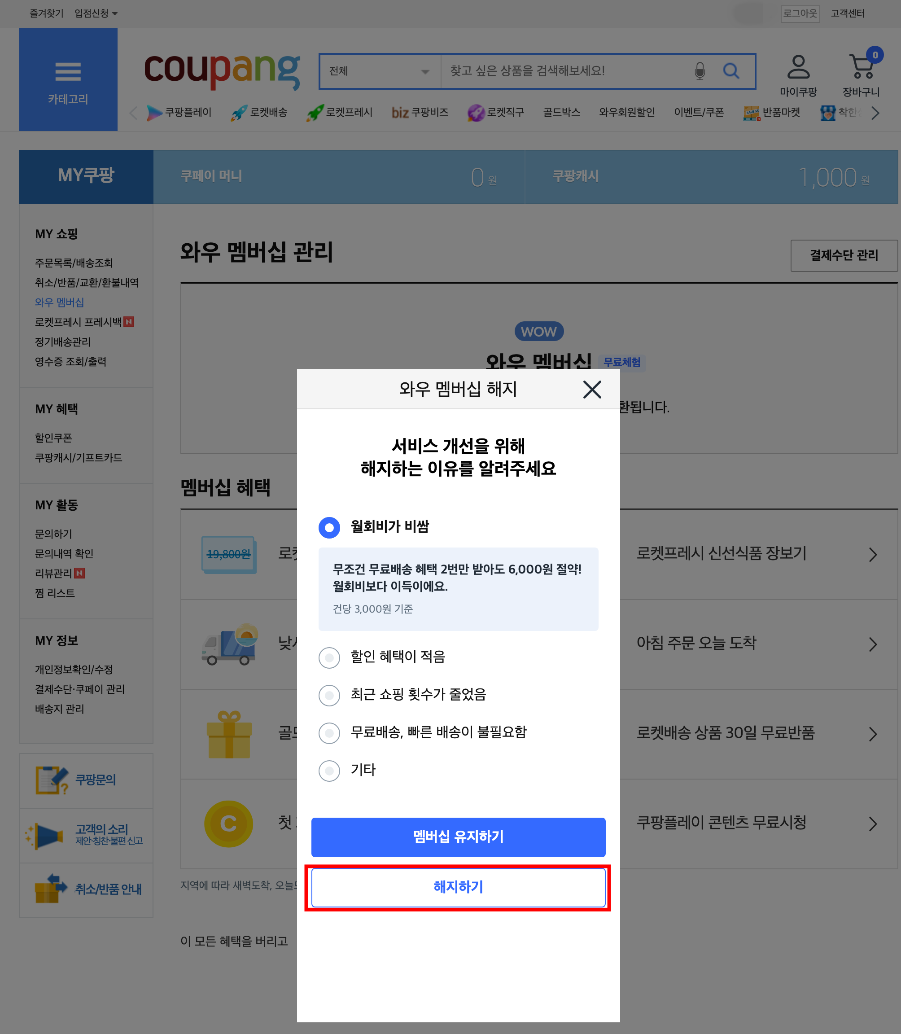This screenshot has width=901, height=1034.
Task: Open 주문목록/배송조회 in sidebar
Action: click(74, 263)
